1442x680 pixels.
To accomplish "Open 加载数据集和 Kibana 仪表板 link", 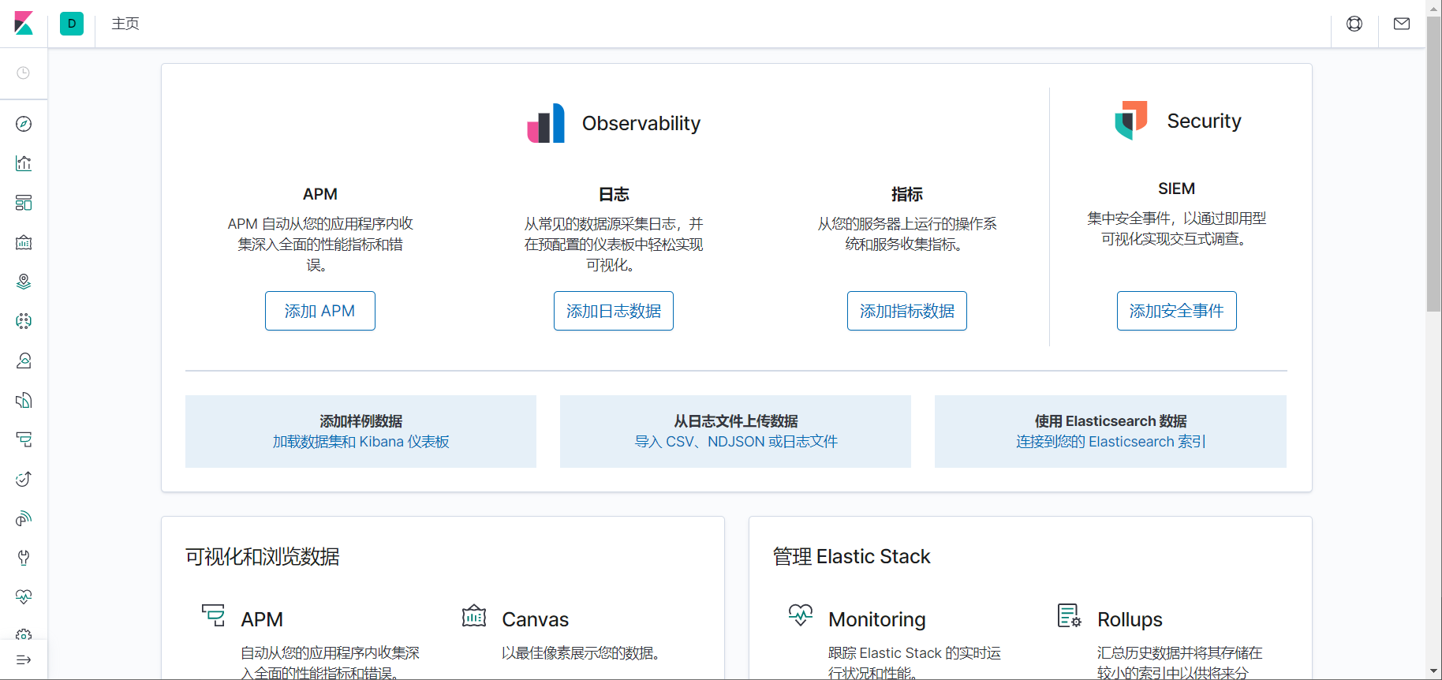I will [x=361, y=442].
